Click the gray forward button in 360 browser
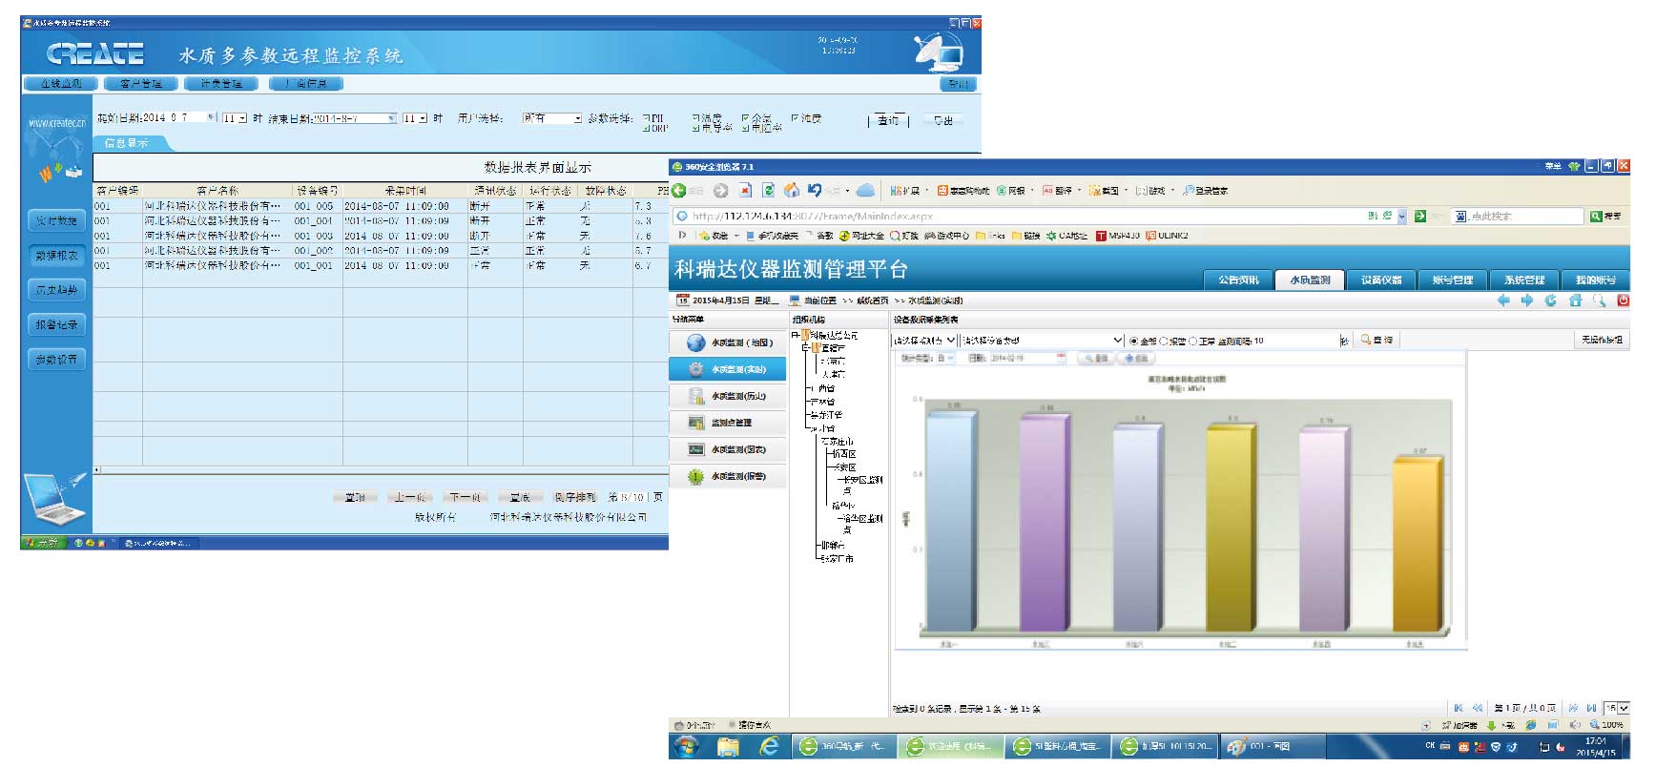Image resolution: width=1656 pixels, height=767 pixels. 721,191
